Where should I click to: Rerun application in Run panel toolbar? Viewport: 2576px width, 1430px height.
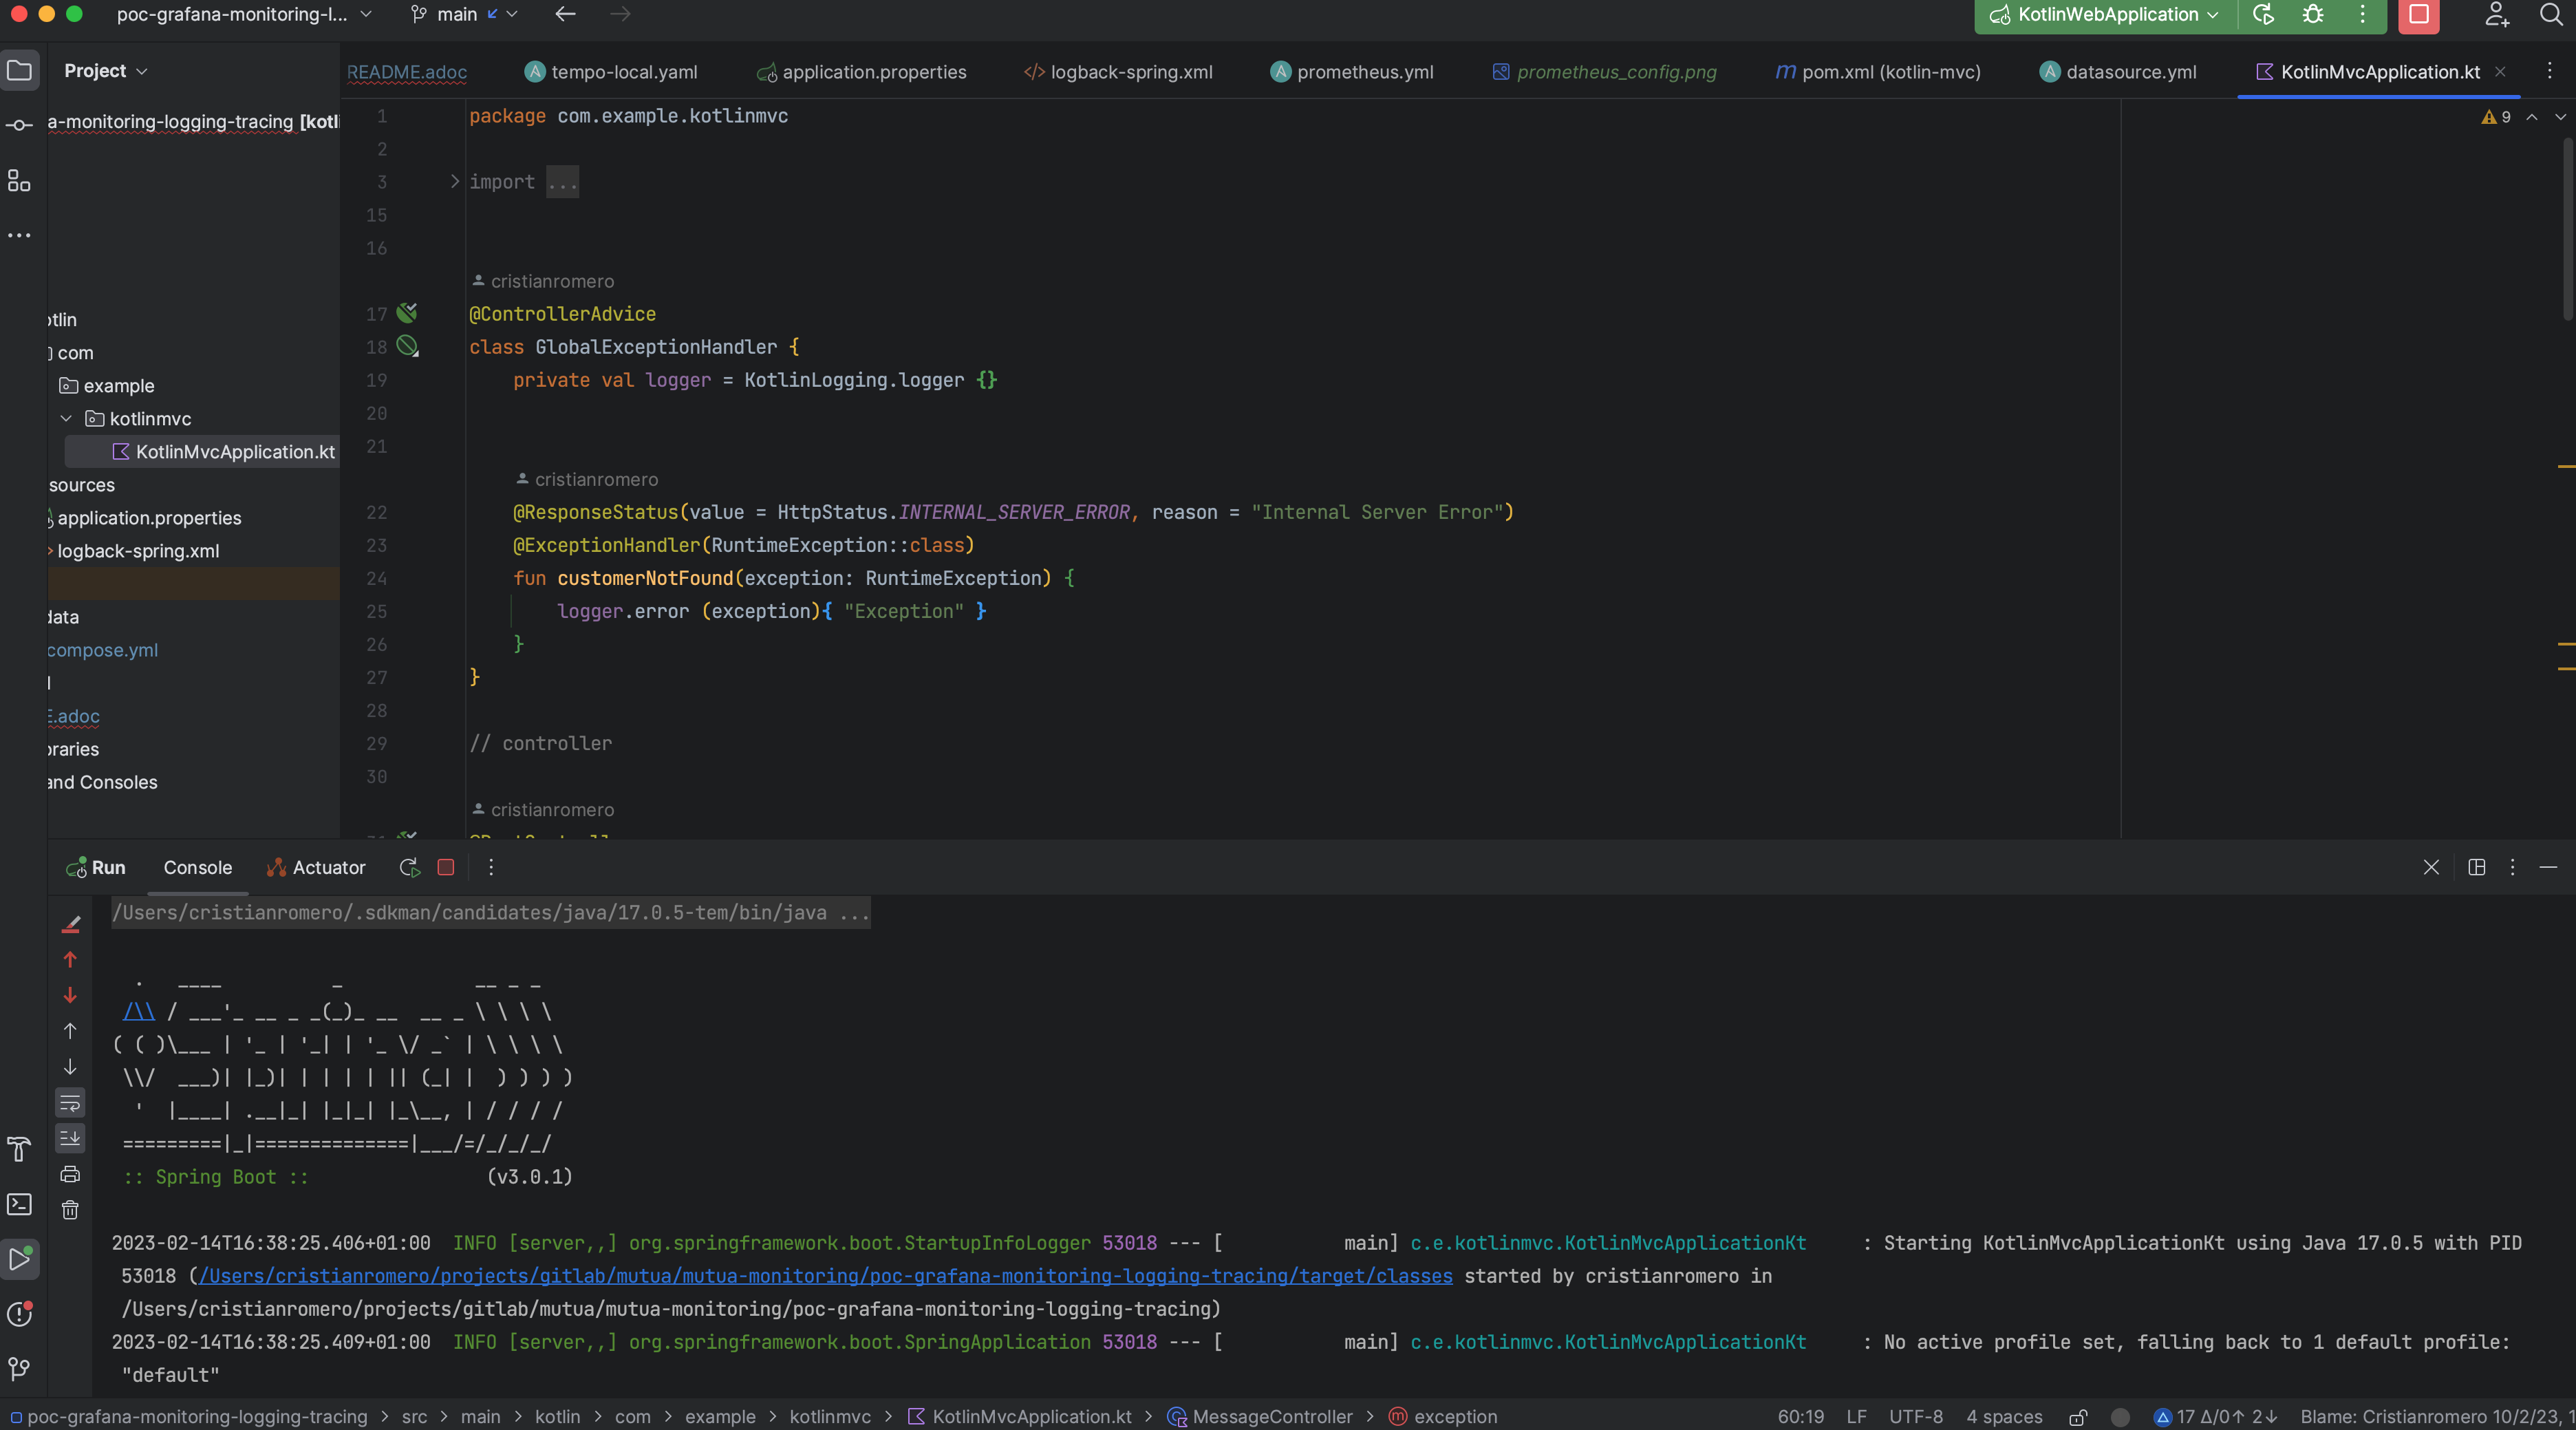pyautogui.click(x=408, y=867)
